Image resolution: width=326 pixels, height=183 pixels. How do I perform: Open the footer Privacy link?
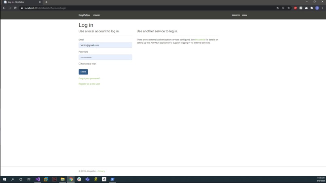pyautogui.click(x=101, y=171)
